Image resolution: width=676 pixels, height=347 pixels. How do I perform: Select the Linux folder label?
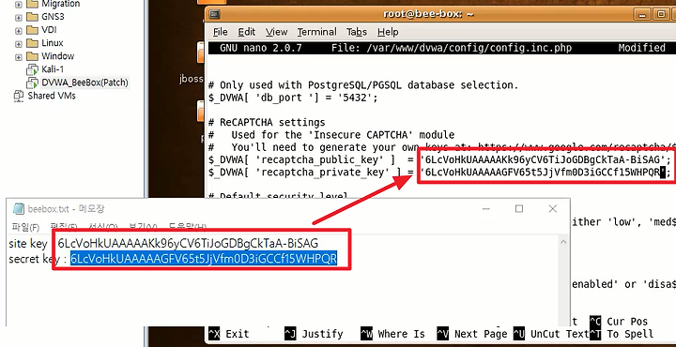53,43
